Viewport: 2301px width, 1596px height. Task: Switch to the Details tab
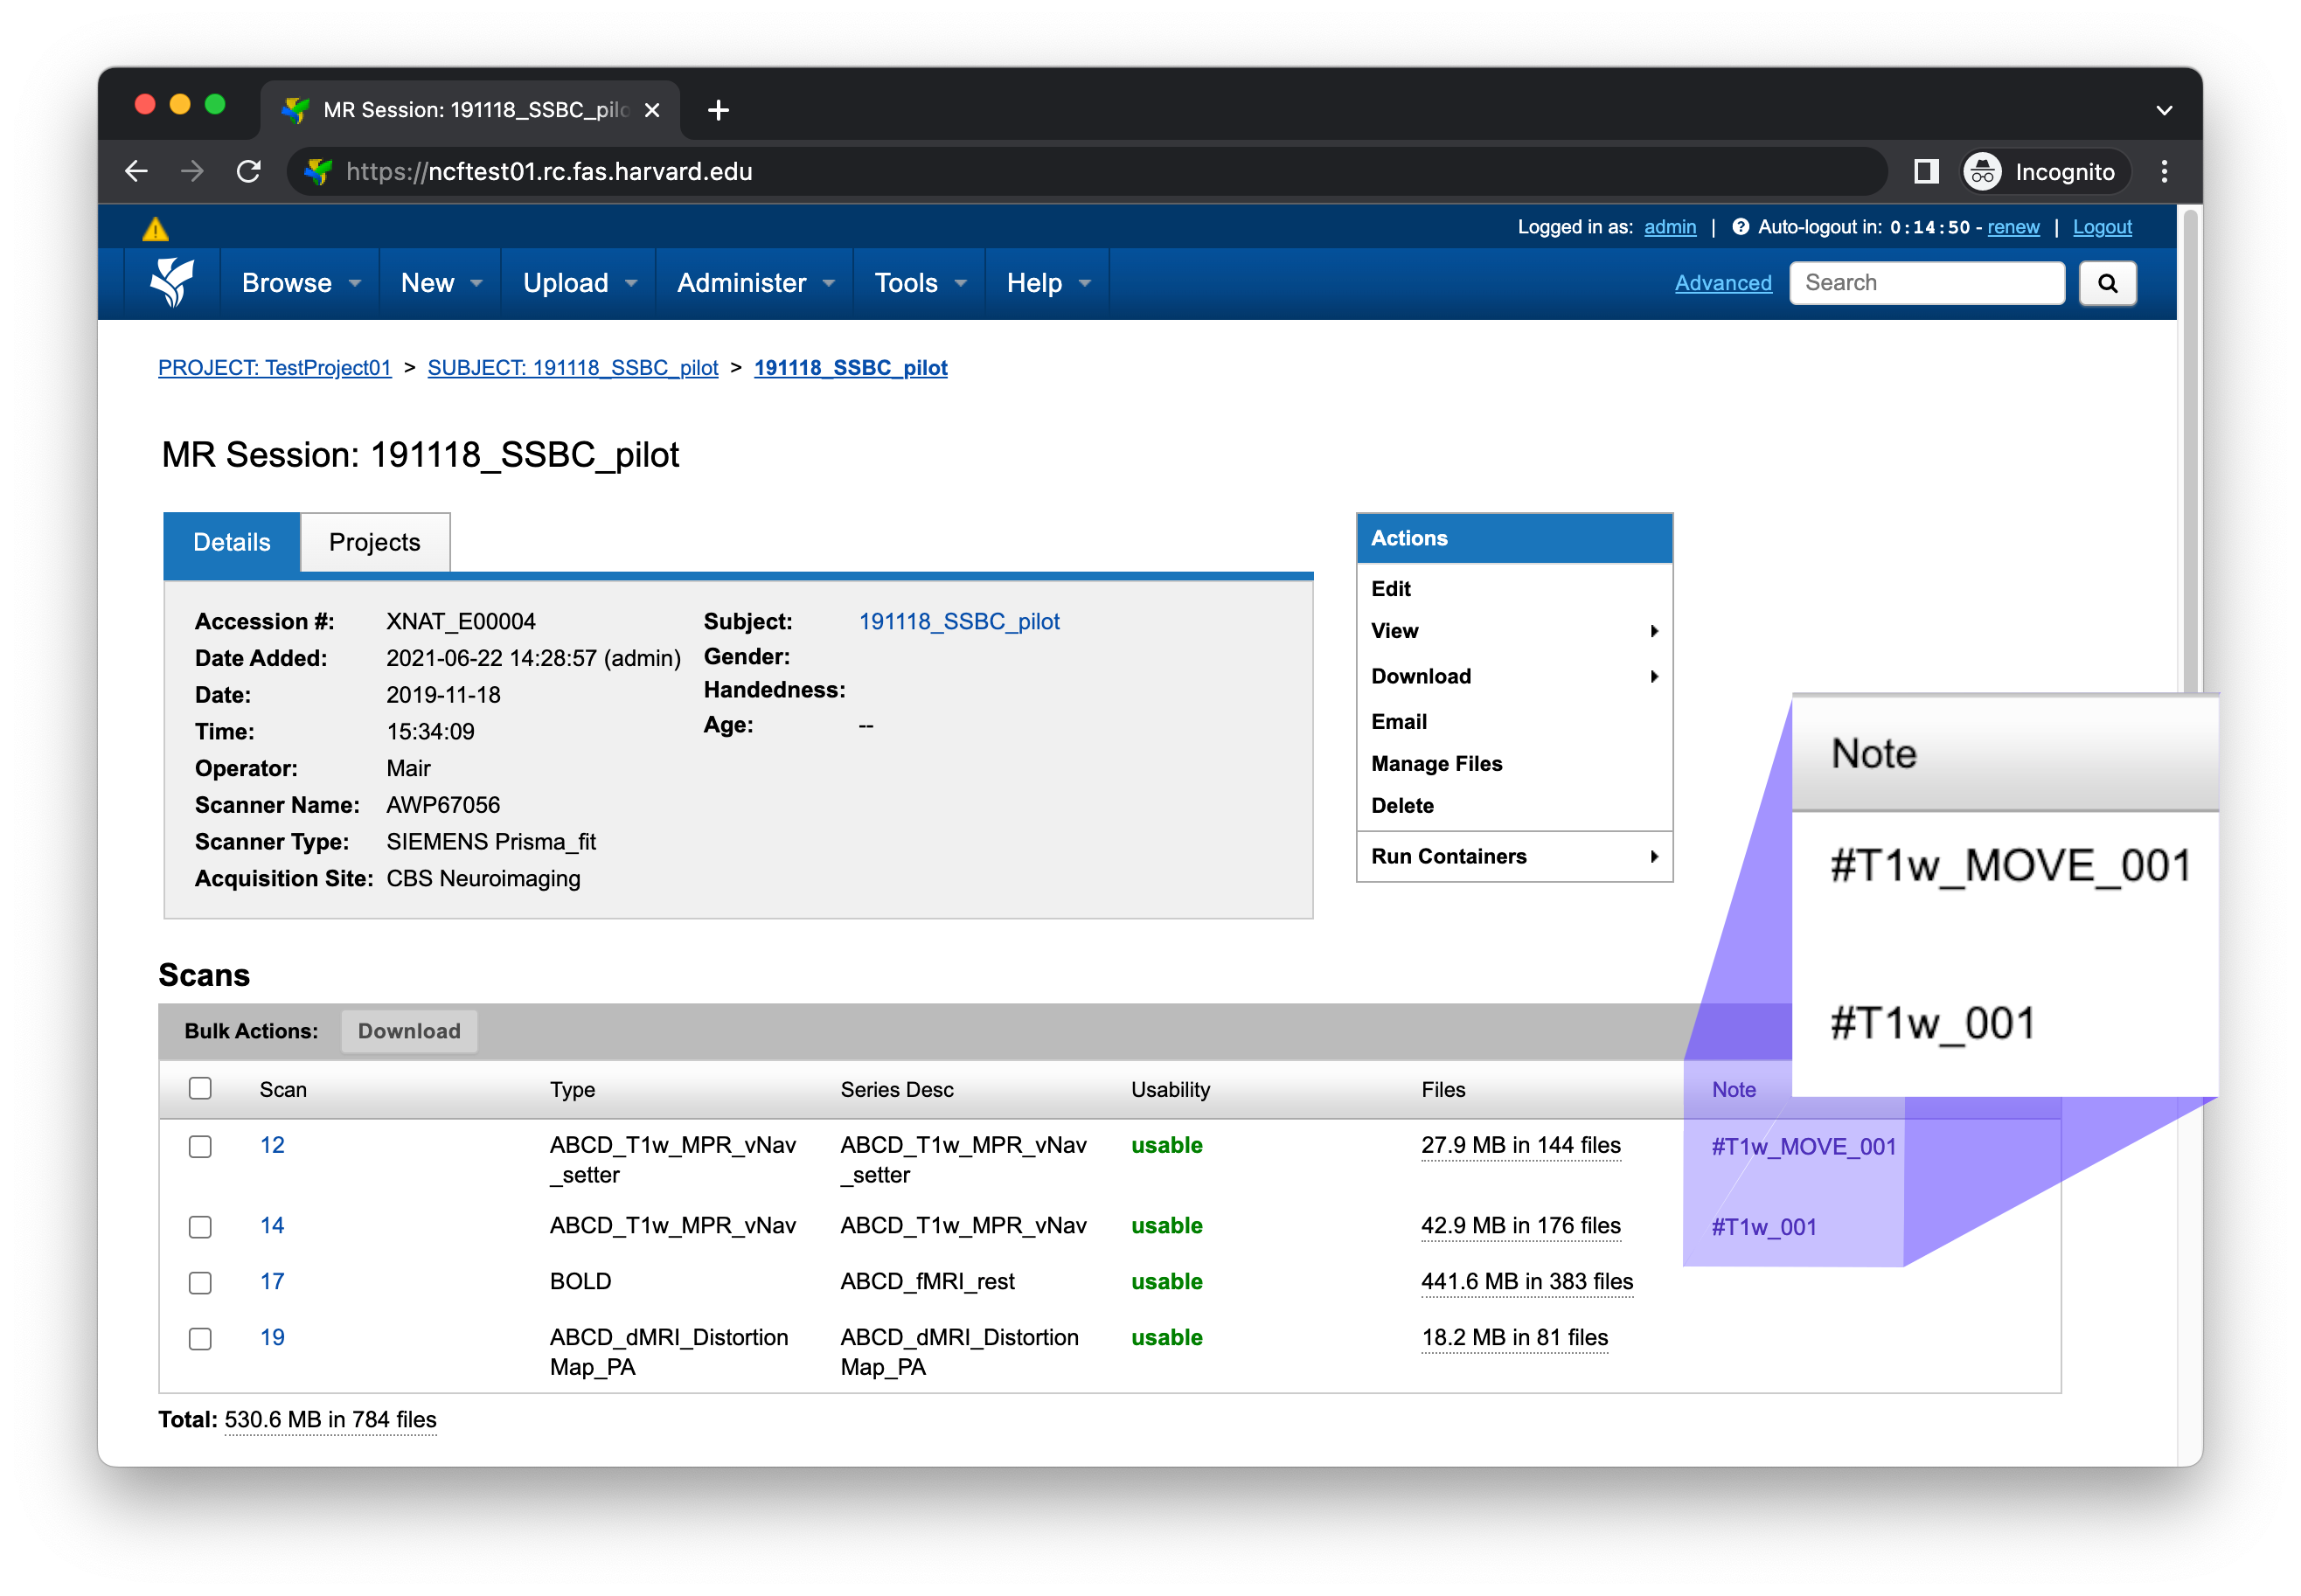coord(232,542)
